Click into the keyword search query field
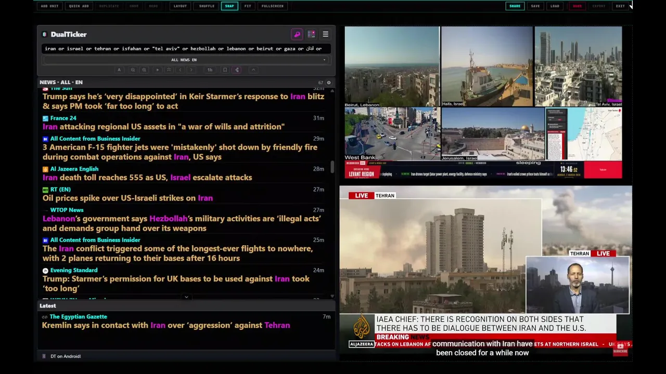 [x=186, y=49]
